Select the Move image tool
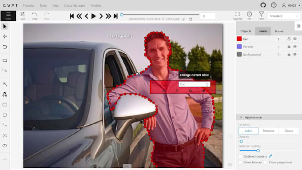 point(5,36)
